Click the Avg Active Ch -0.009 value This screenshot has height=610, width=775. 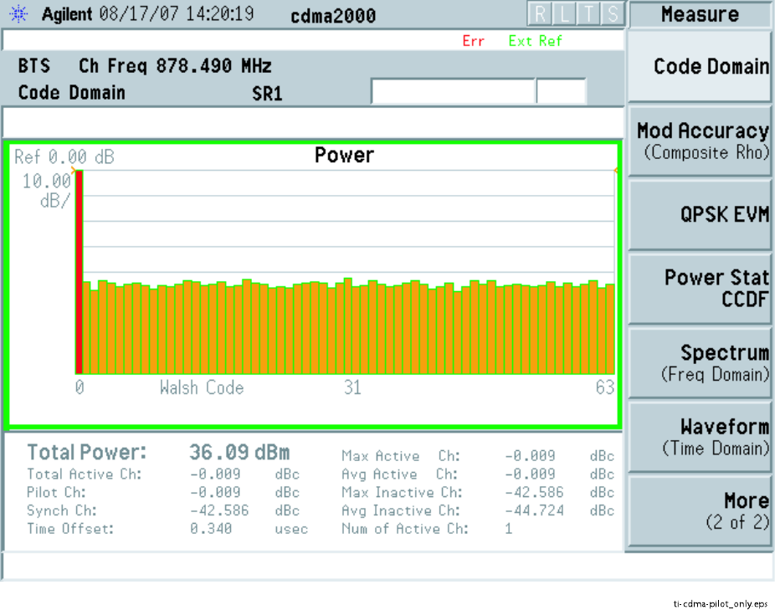530,474
